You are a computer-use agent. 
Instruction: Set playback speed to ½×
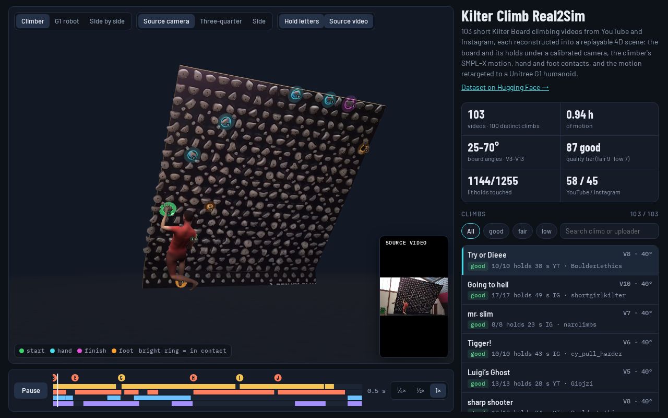(x=420, y=390)
